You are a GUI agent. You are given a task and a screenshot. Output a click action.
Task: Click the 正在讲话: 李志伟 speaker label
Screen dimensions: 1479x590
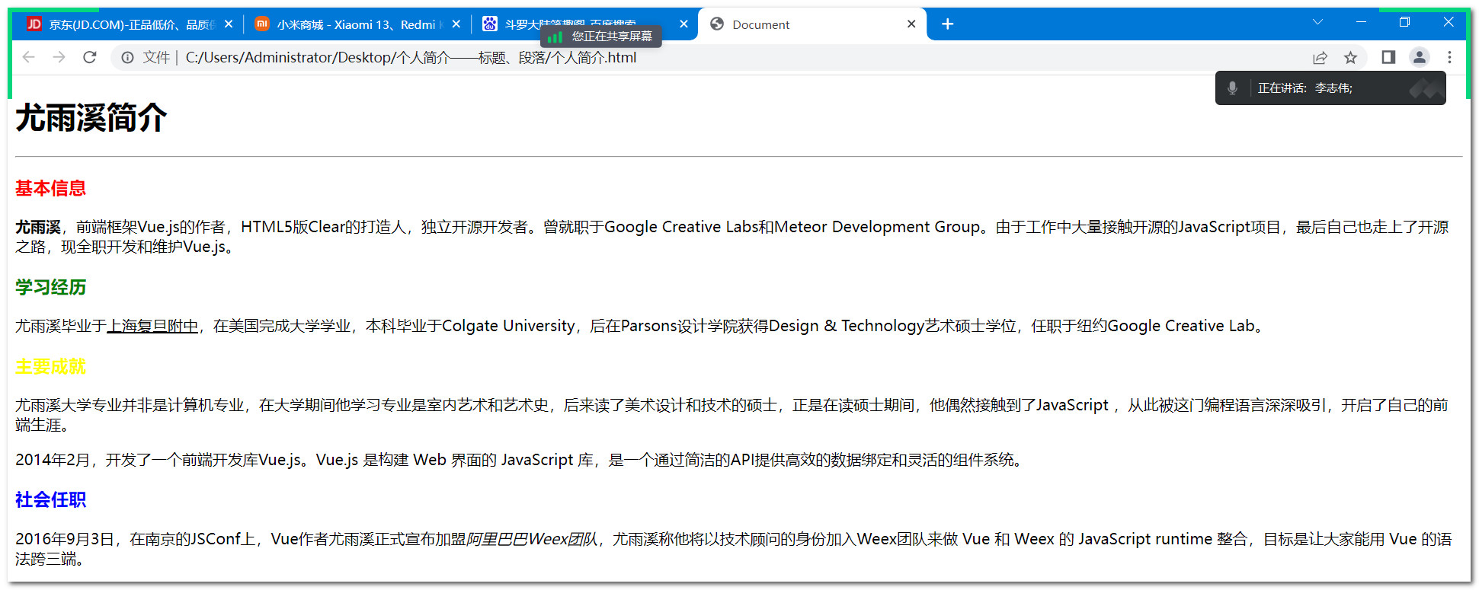point(1305,88)
